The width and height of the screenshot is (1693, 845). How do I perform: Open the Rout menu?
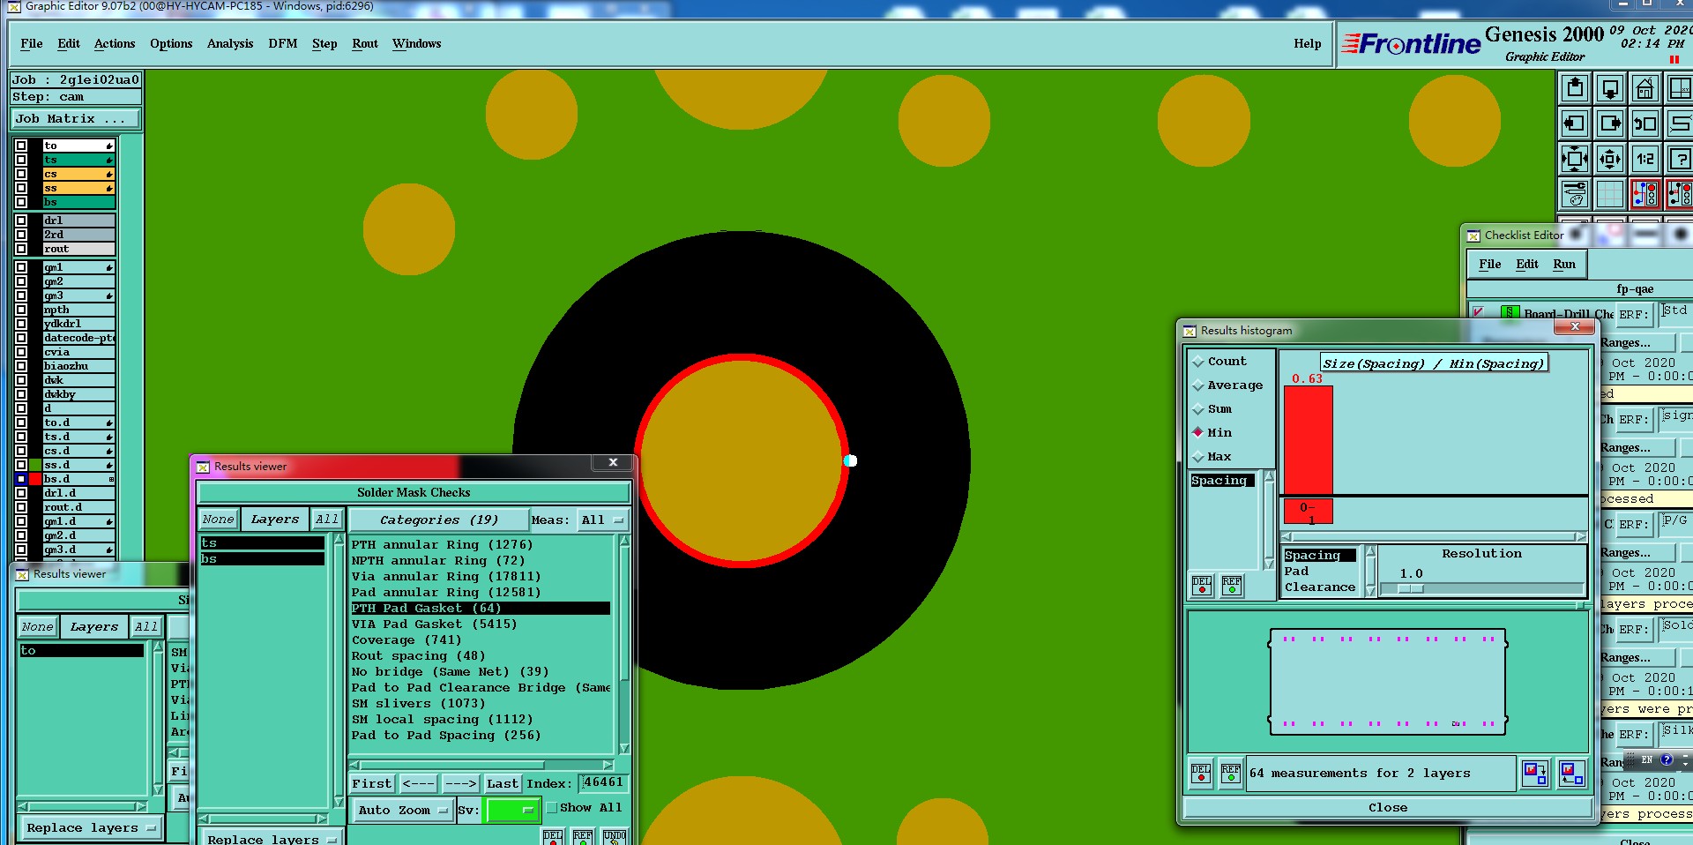click(x=365, y=44)
